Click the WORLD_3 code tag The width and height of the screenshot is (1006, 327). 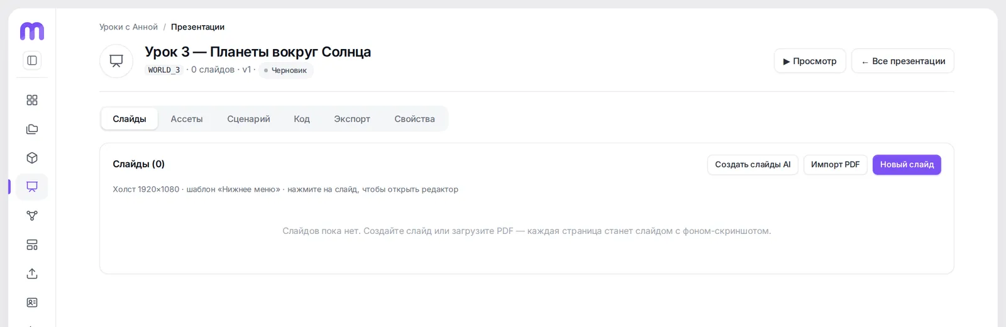(x=164, y=70)
